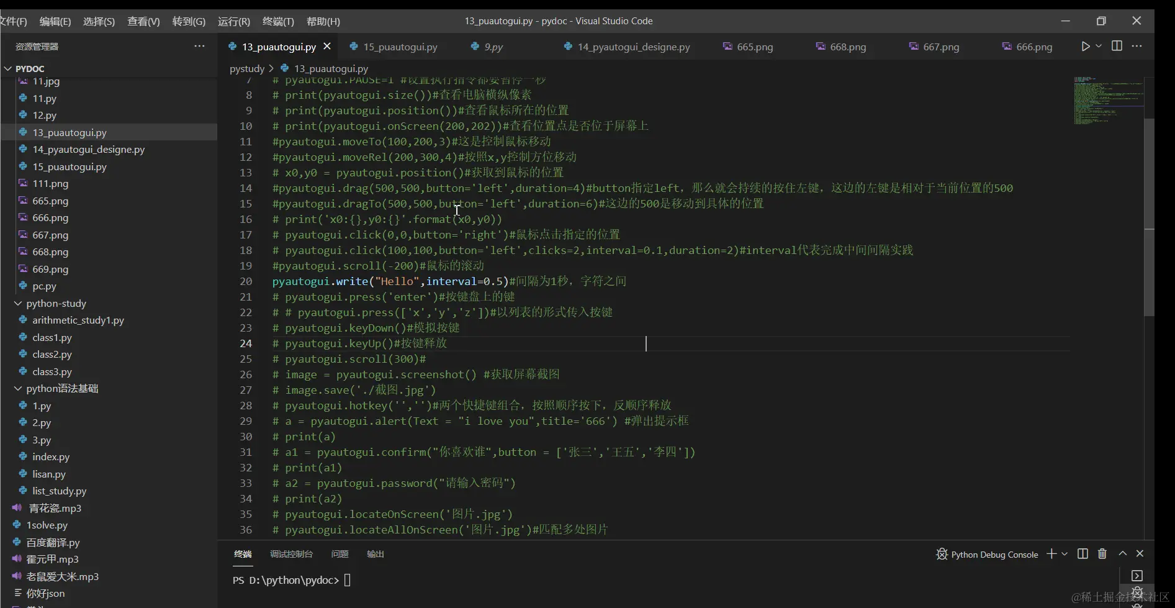This screenshot has height=608, width=1175.
Task: Open list_study.py in the explorer
Action: point(60,491)
